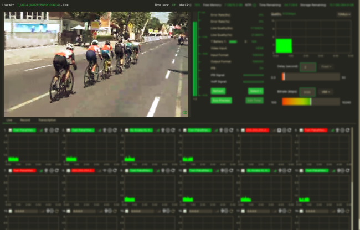Switch to the Transcription tab
Screen dimensions: 360x230
click(x=47, y=120)
